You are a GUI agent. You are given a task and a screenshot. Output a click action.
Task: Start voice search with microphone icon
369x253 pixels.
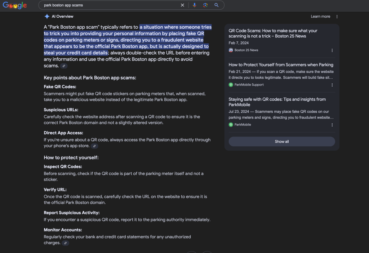tap(195, 5)
